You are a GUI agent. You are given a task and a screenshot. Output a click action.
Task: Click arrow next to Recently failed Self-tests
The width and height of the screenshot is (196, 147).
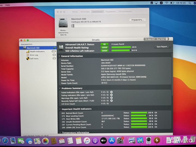(112, 101)
